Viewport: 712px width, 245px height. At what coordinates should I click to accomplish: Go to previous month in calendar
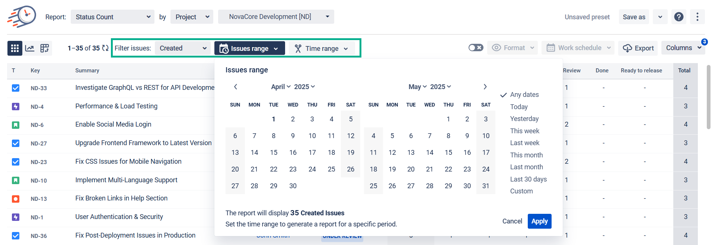pos(236,87)
